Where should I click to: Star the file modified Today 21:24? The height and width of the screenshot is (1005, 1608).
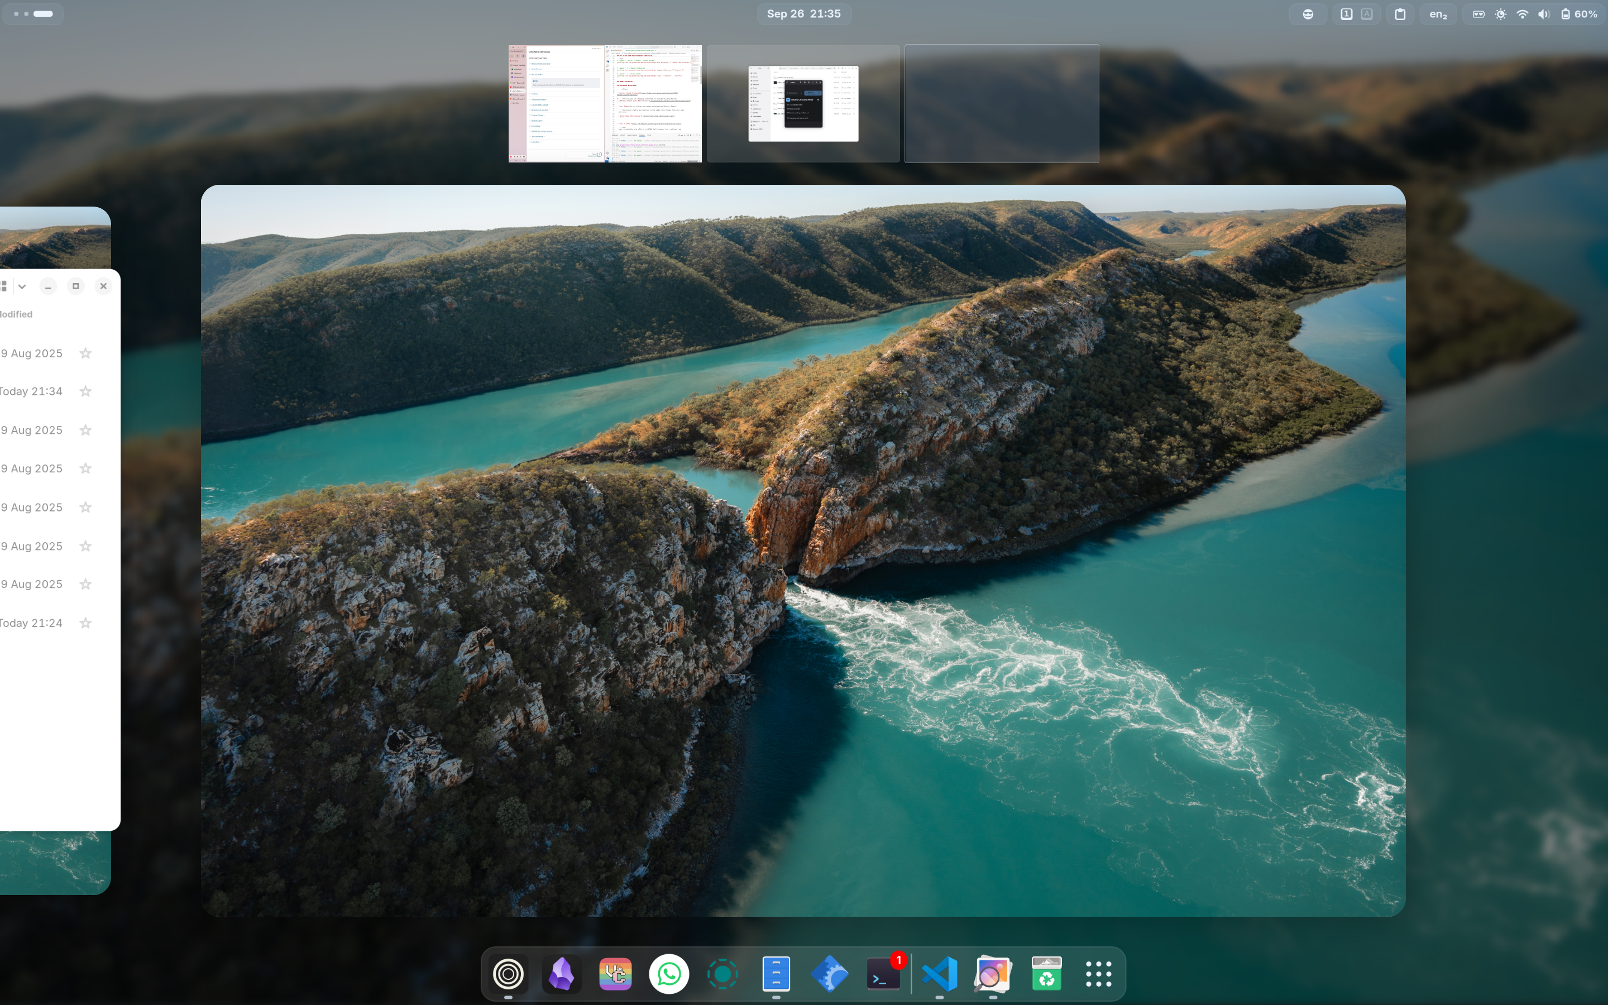tap(86, 624)
